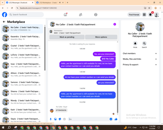Attach a photo file icon
Screen dimensions: 163x130
click(55, 119)
